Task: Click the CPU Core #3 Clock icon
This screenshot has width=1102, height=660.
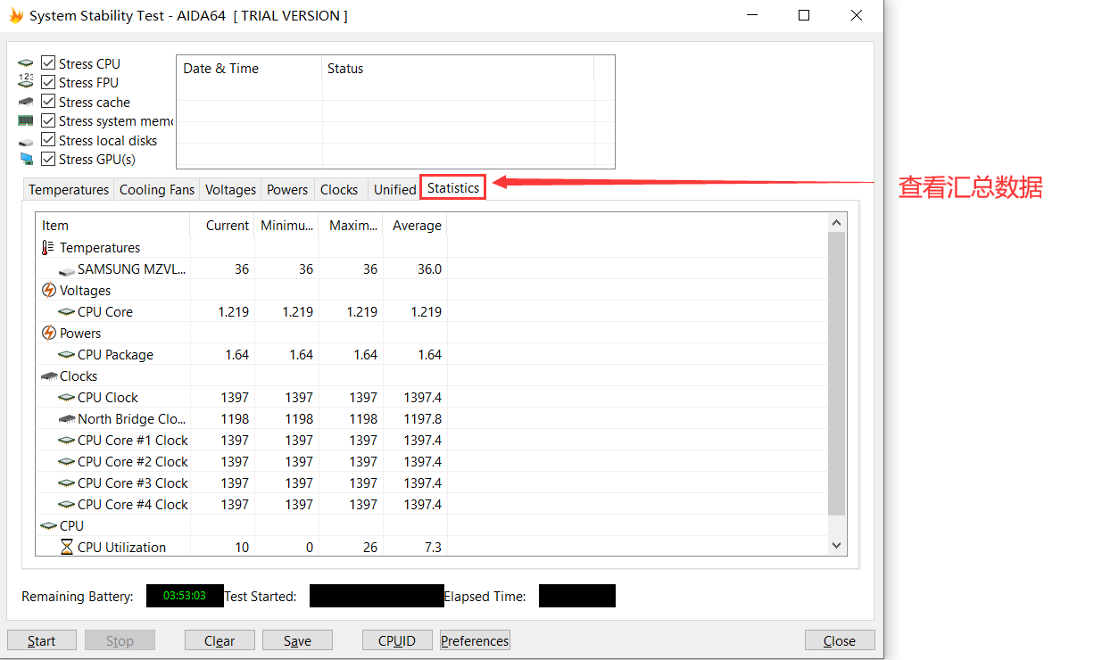Action: 67,483
